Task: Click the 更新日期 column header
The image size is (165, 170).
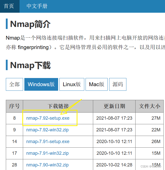Action: [x=114, y=106]
